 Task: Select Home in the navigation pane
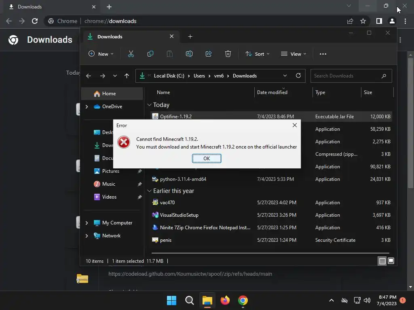[112, 94]
